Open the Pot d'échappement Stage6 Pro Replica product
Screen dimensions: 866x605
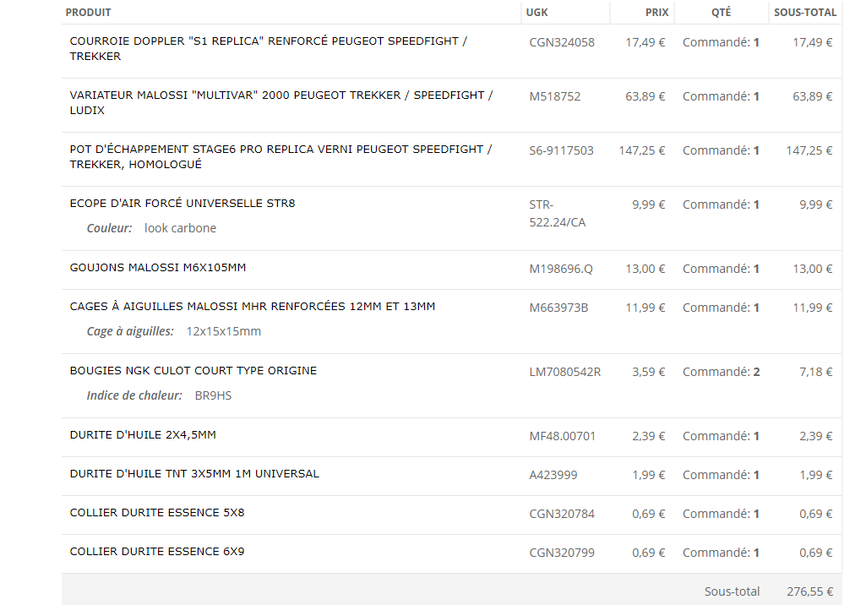click(x=280, y=157)
